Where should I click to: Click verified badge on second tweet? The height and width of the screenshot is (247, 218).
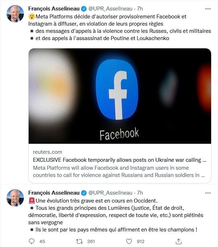tap(84, 193)
